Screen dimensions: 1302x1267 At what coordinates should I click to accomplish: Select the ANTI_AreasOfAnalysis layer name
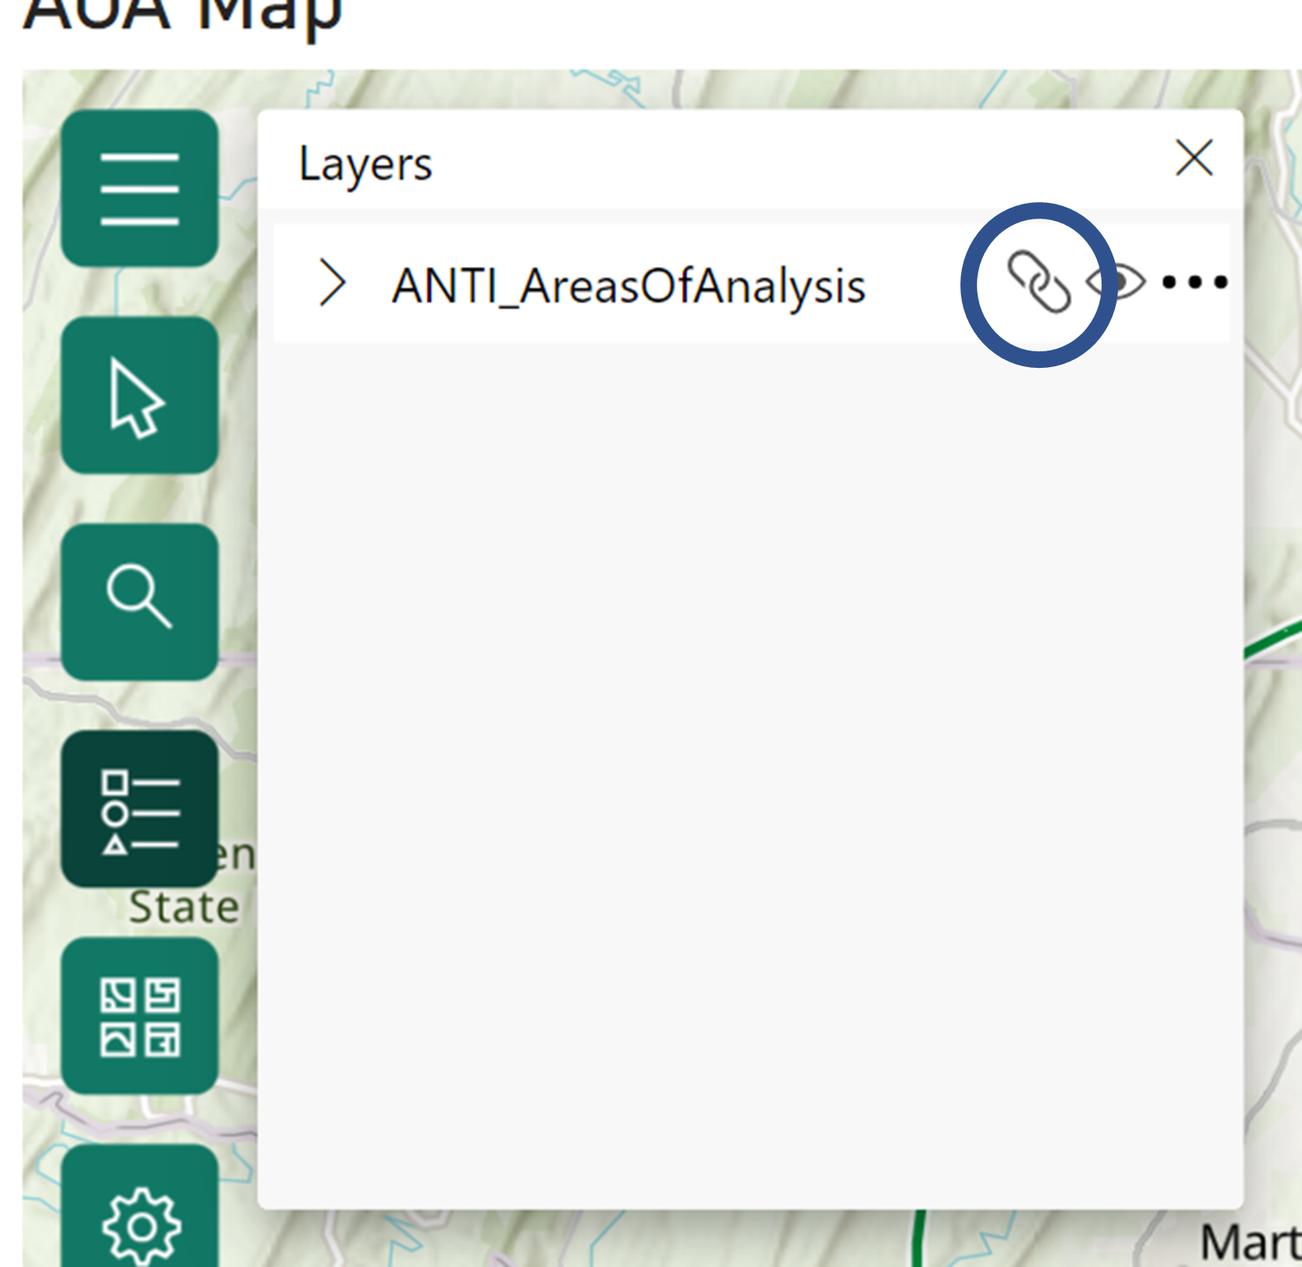click(x=630, y=286)
